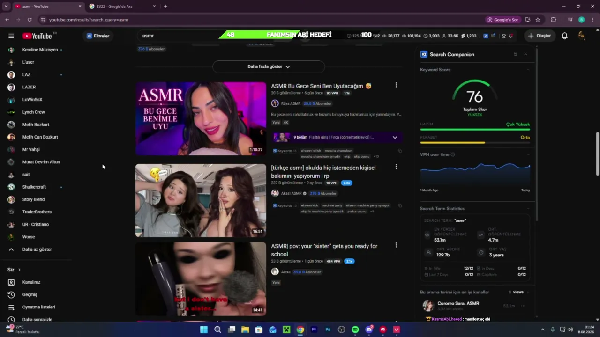Open options for the 'sister' pov video
The image size is (600, 337).
click(396, 245)
